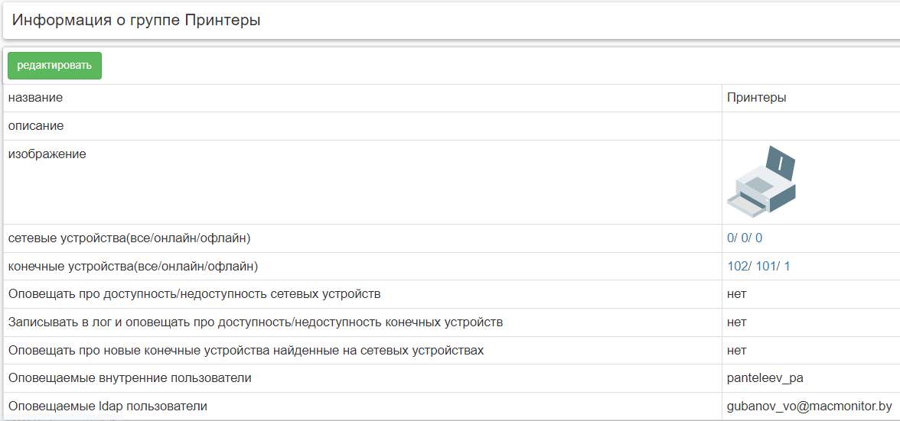Open all end devices count 102
The width and height of the screenshot is (900, 421).
click(x=736, y=267)
